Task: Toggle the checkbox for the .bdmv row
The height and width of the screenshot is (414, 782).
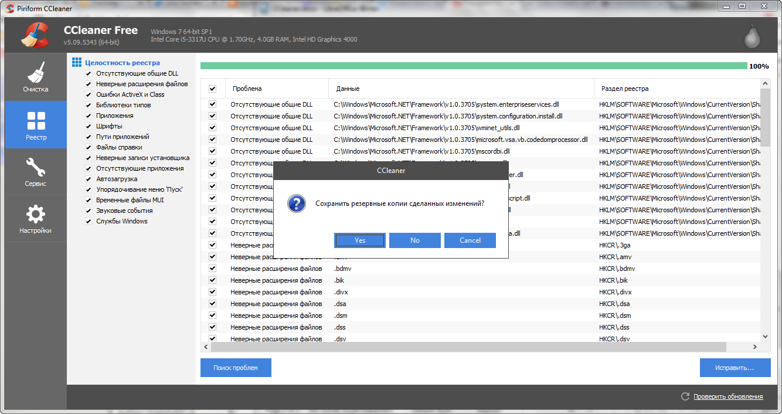Action: (x=212, y=269)
